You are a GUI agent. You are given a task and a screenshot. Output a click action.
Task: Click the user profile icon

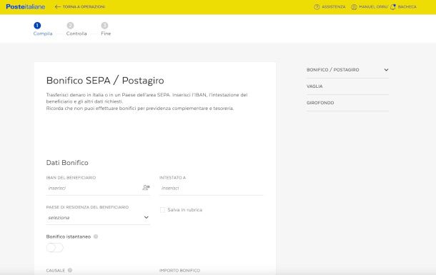click(x=354, y=7)
